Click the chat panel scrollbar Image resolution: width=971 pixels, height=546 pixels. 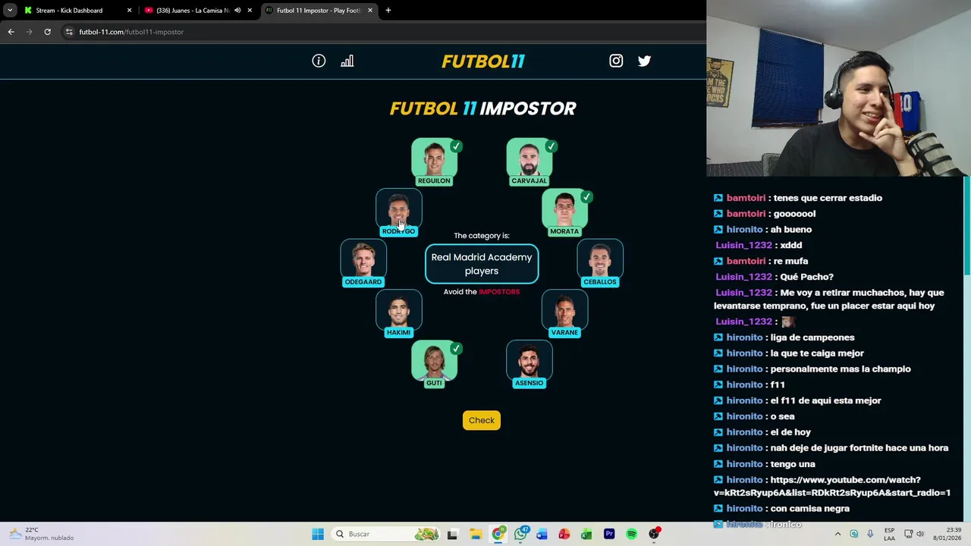pos(966,227)
